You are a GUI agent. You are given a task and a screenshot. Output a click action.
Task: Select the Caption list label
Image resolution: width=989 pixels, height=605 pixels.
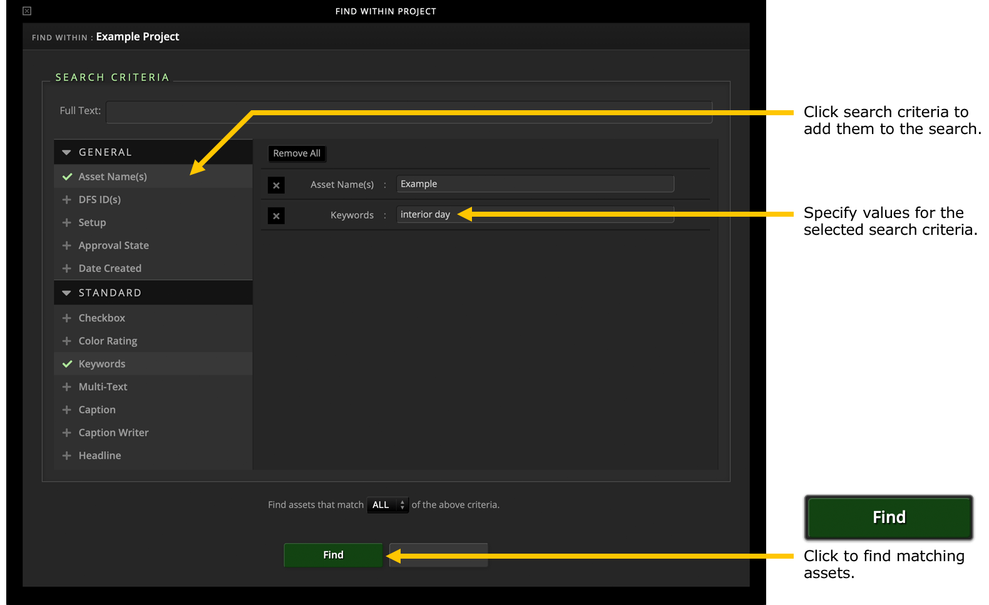coord(97,410)
